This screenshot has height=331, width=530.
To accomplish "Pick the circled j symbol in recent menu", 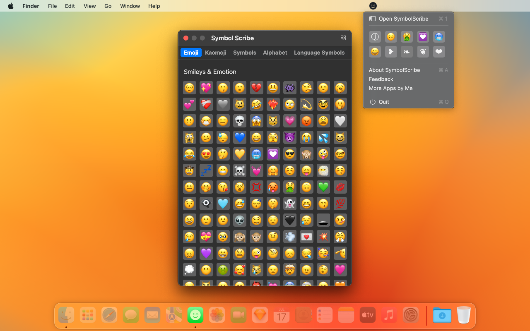I will (x=375, y=37).
